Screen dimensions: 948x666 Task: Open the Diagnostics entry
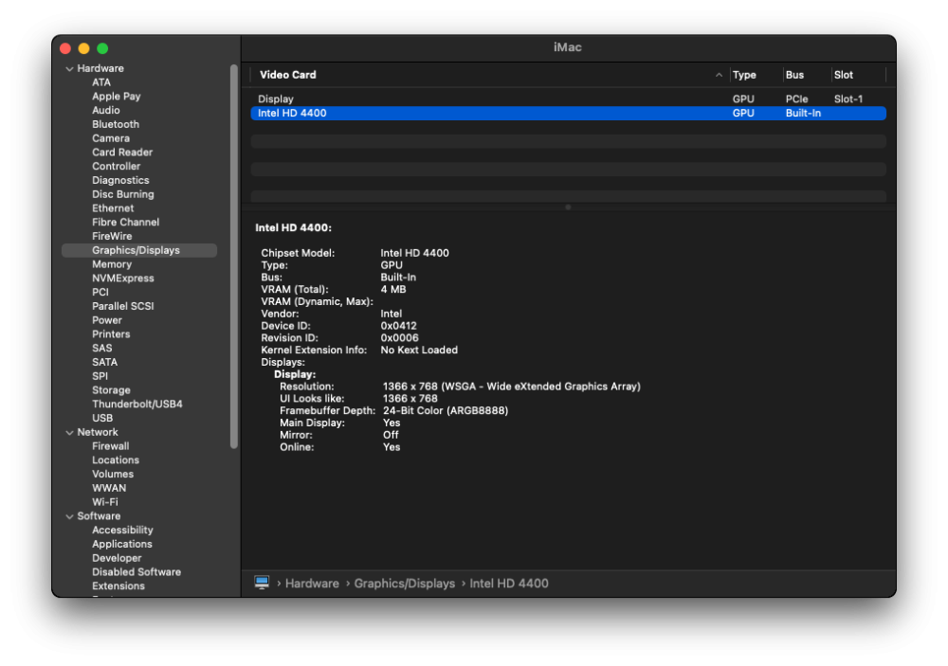coord(120,180)
